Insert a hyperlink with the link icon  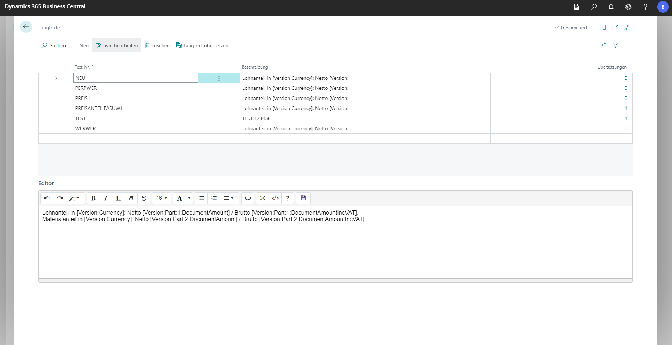[x=248, y=198]
